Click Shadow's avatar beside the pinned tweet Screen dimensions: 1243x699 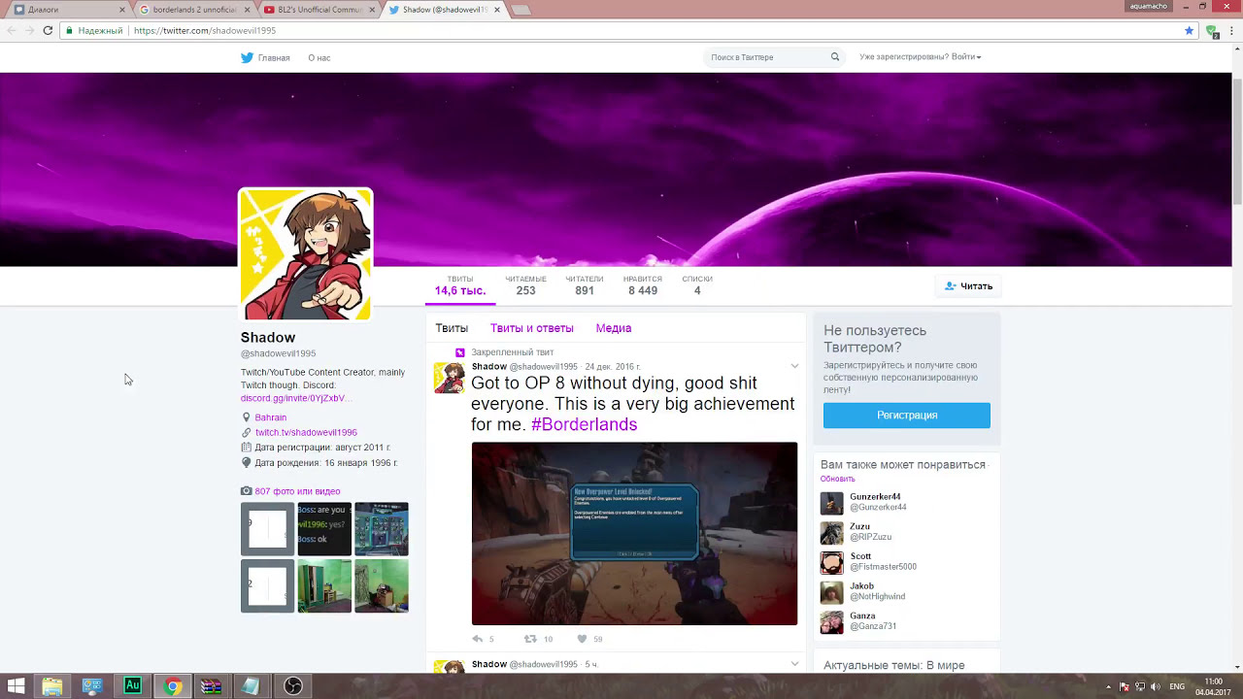pos(449,378)
